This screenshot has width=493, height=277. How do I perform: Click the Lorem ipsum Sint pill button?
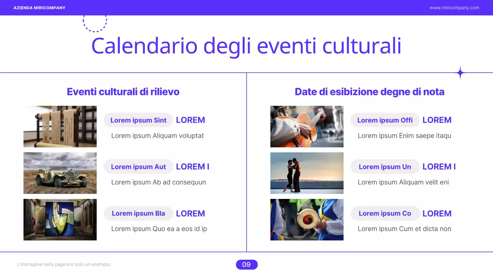138,120
